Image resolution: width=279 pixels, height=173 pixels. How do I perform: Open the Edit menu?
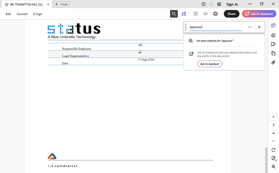pos(8,14)
